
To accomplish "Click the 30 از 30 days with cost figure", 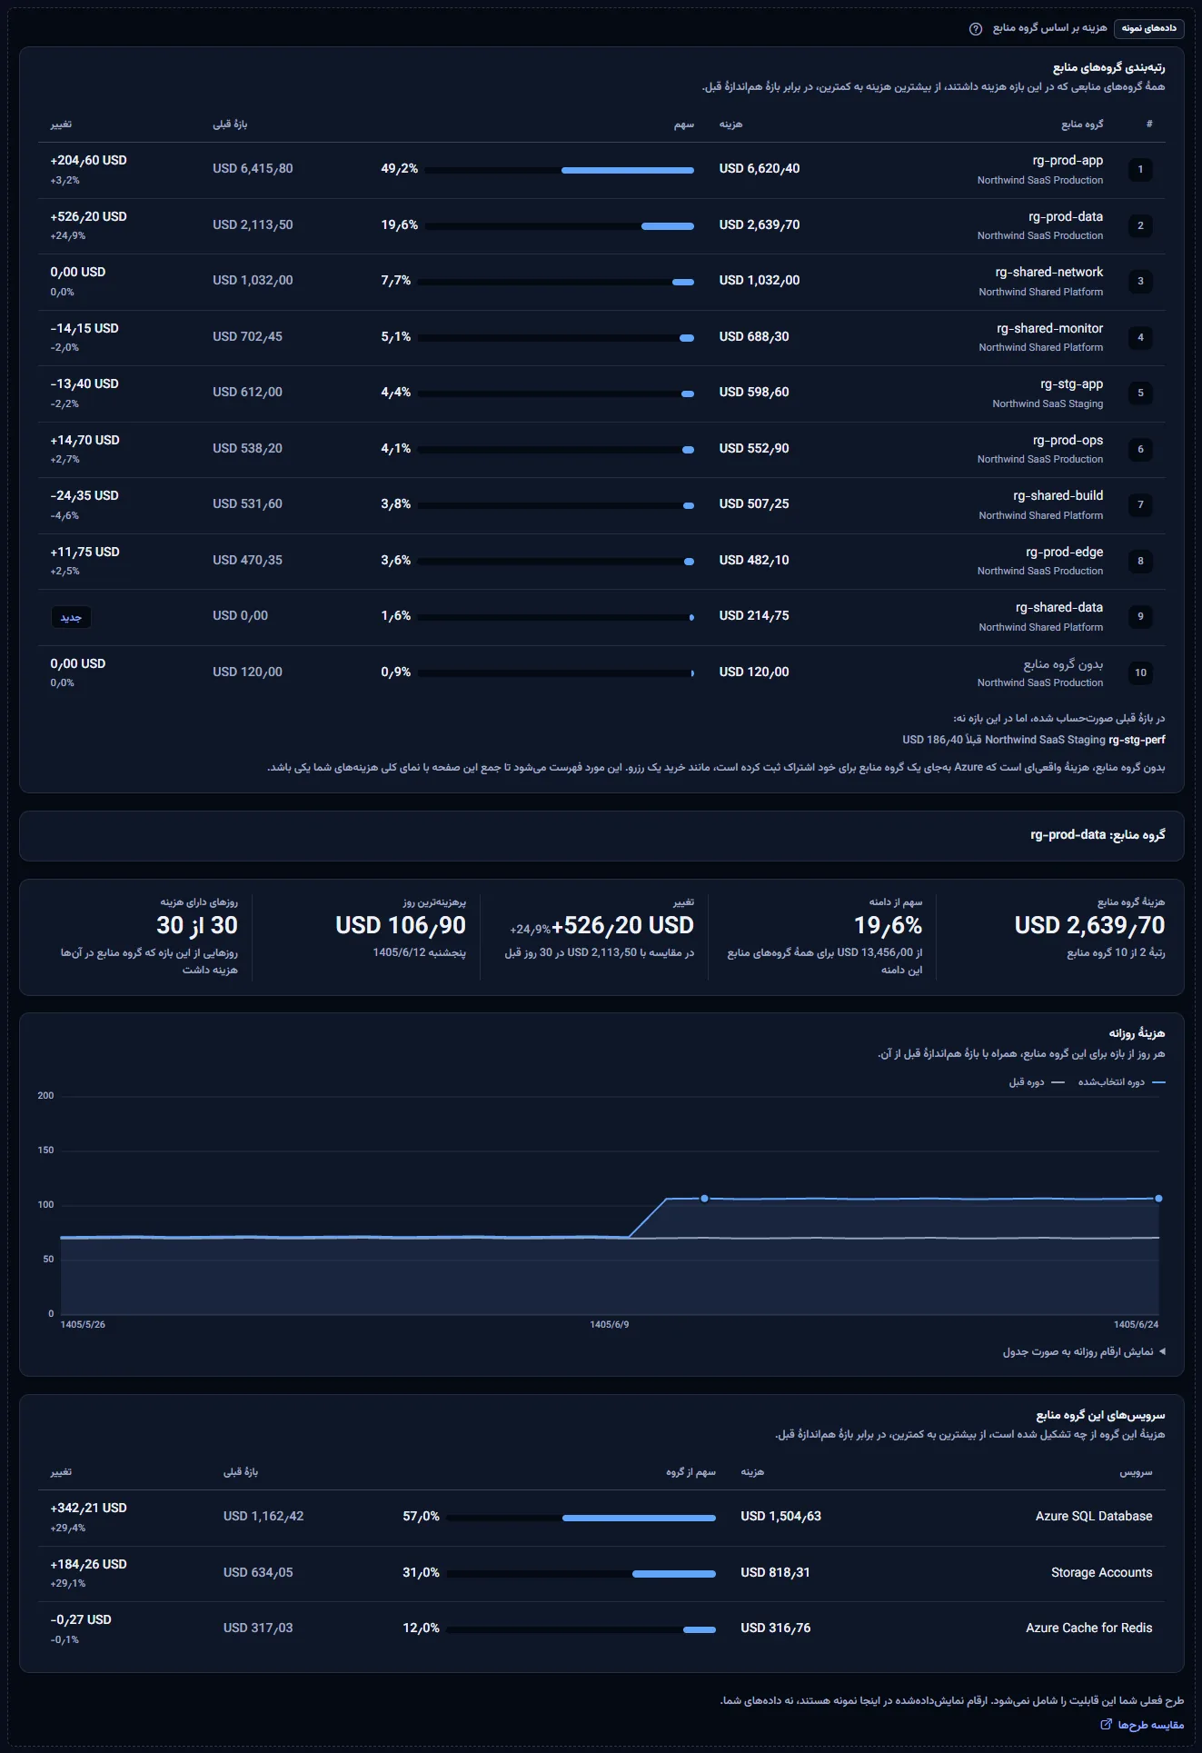I will [197, 926].
